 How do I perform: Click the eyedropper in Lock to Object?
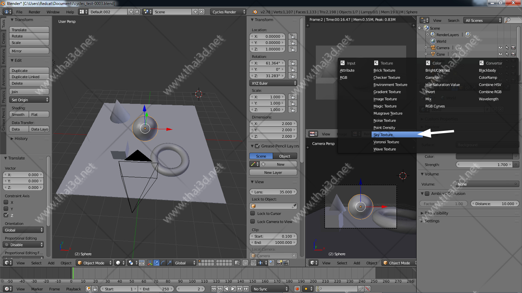294,206
